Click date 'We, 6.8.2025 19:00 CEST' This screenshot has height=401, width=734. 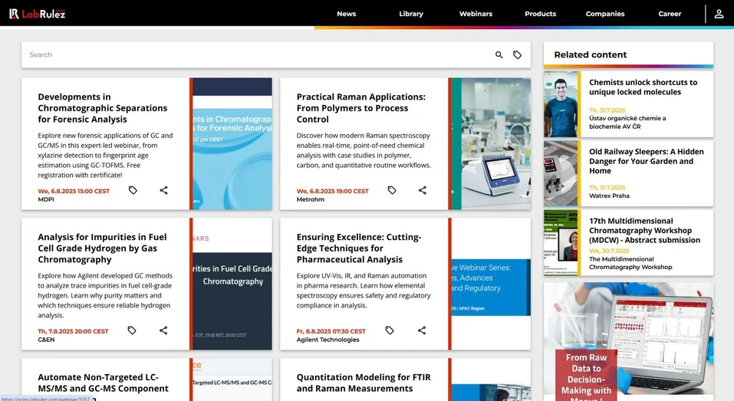click(332, 191)
